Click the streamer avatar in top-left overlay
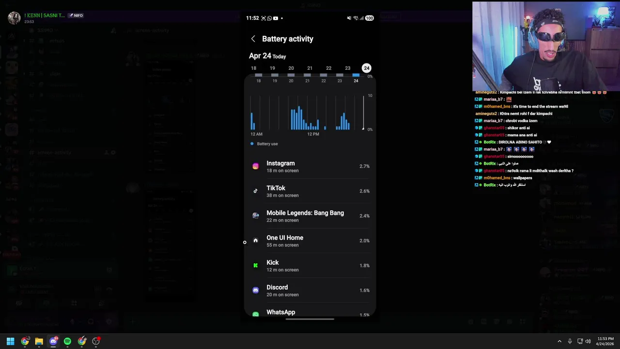Image resolution: width=620 pixels, height=349 pixels. coord(14,18)
